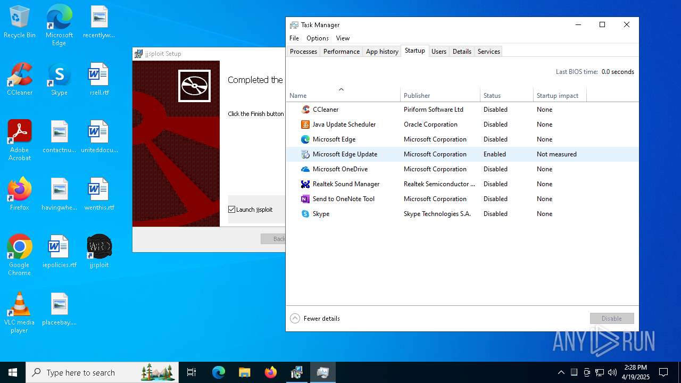Click Back button in jjsploit Setup
The image size is (681, 383).
(273, 239)
